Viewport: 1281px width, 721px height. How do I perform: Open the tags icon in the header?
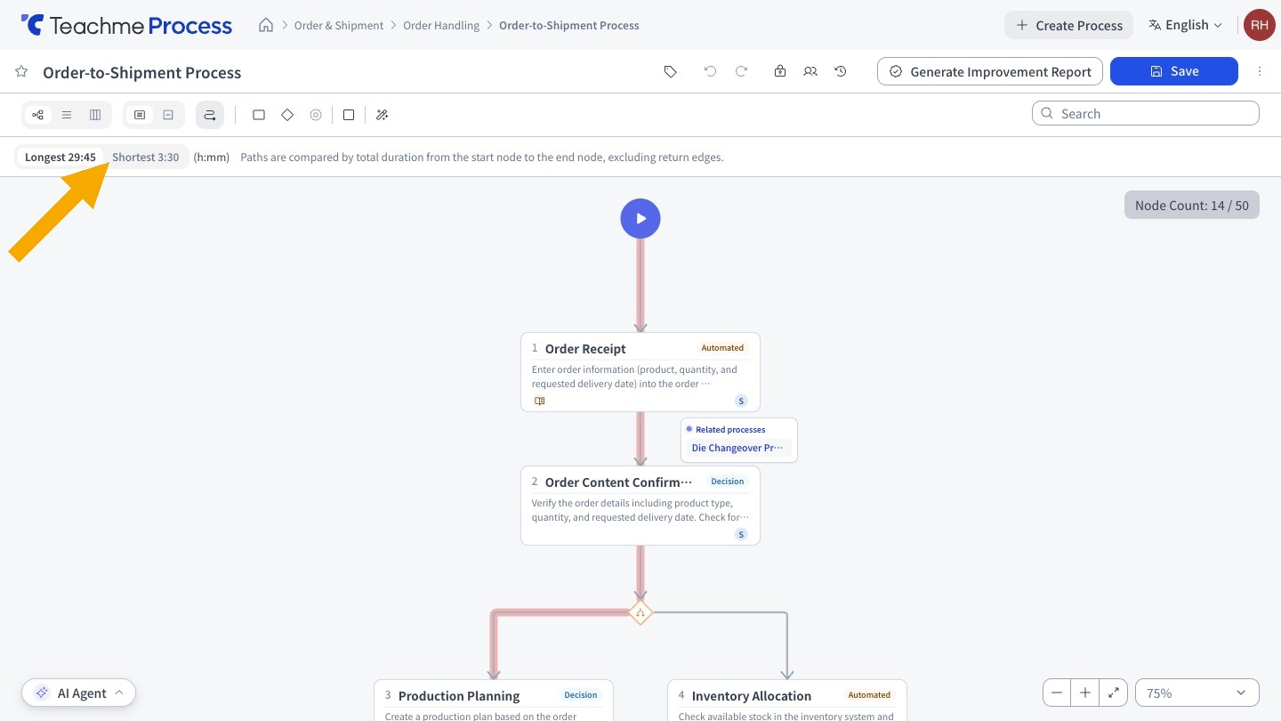tap(671, 71)
